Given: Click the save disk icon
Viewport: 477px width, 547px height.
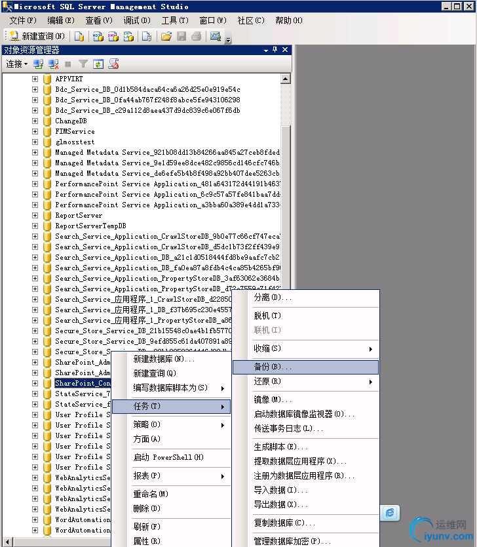Looking at the screenshot, I should point(181,36).
